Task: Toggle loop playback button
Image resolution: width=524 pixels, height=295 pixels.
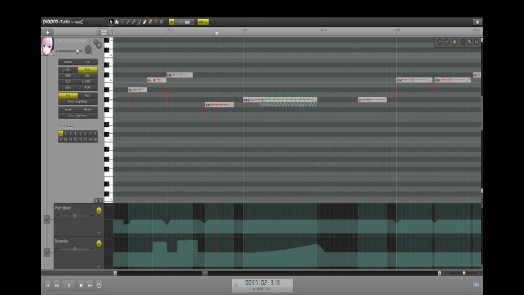Action: click(x=99, y=285)
